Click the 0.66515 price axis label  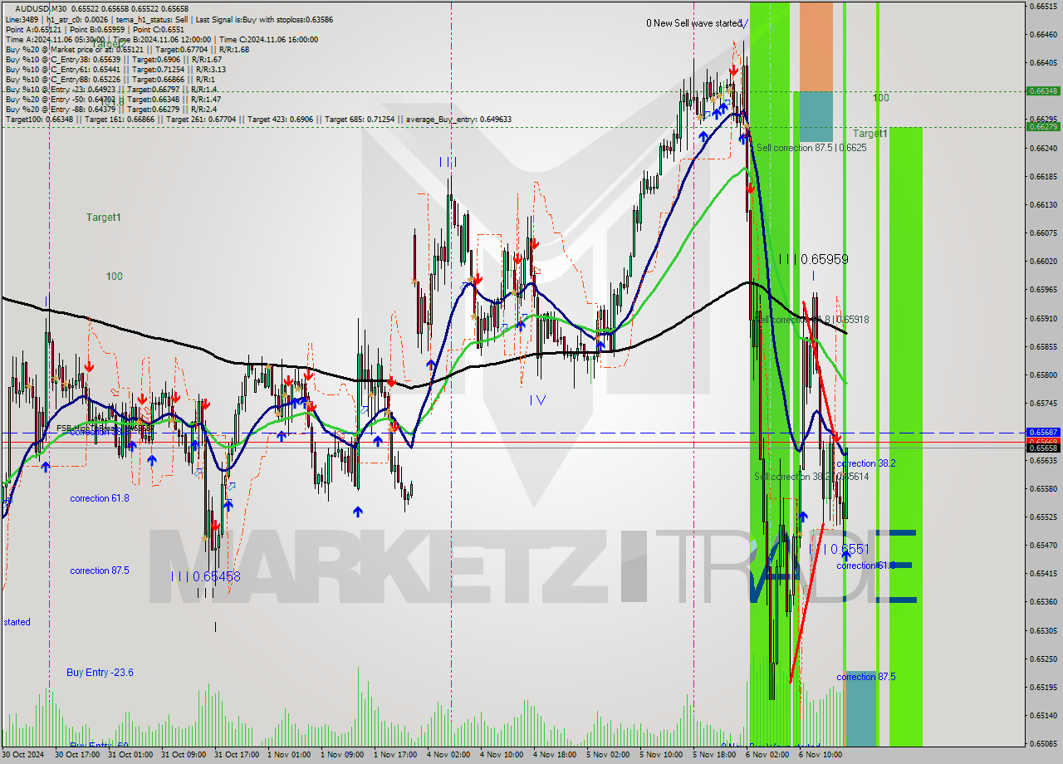1043,6
